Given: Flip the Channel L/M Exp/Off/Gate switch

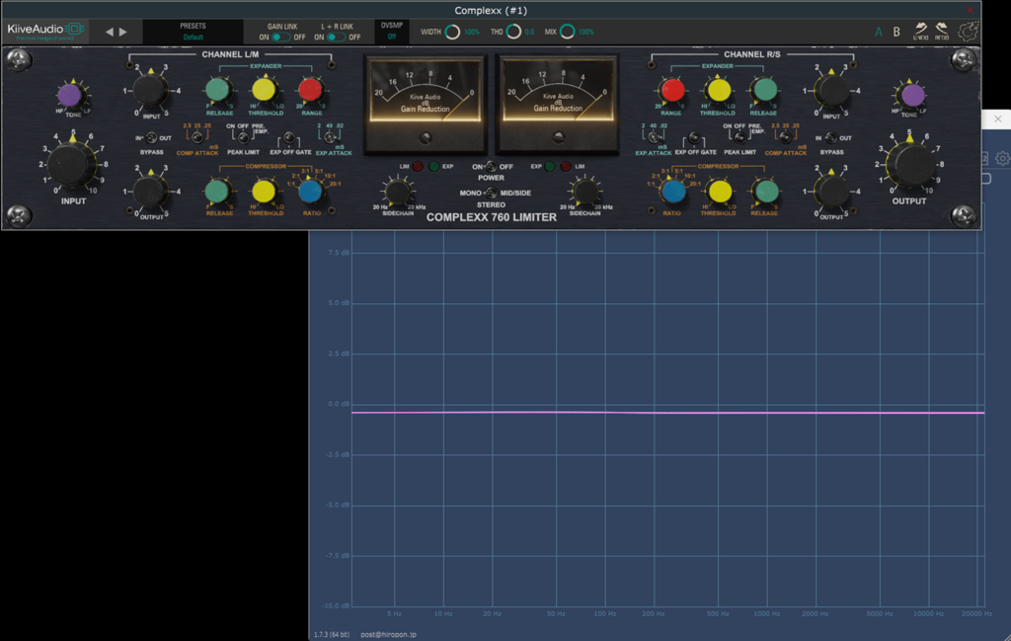Looking at the screenshot, I should pyautogui.click(x=289, y=137).
